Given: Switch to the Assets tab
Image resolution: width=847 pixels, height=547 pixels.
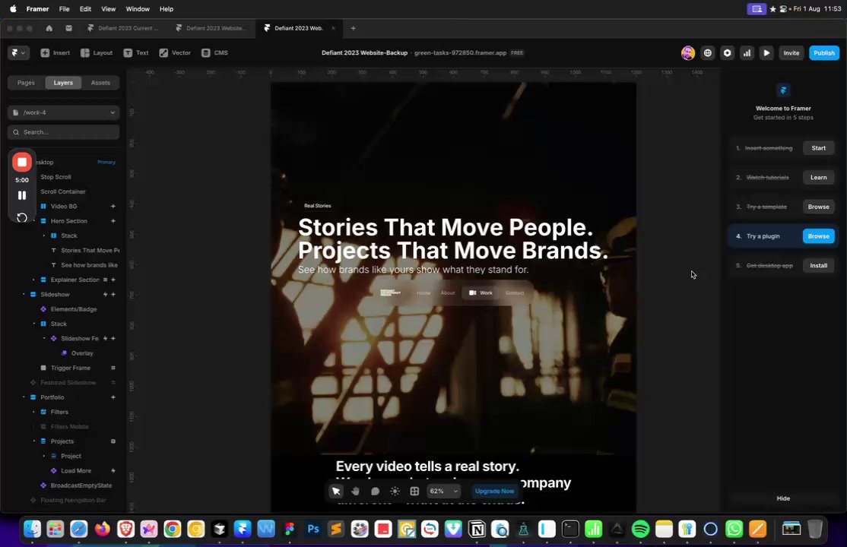Looking at the screenshot, I should 100,83.
